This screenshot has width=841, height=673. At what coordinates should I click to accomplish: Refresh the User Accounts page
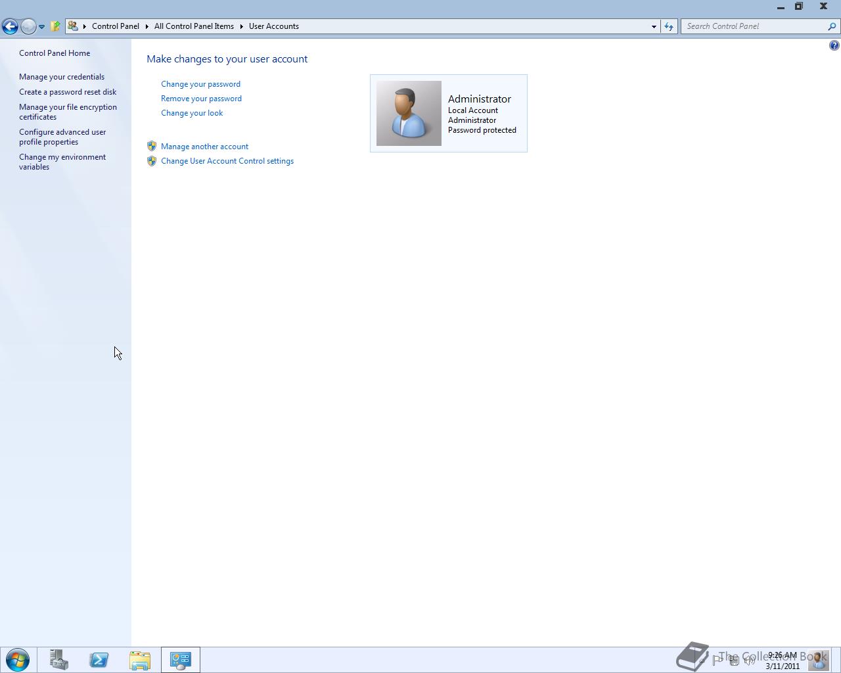tap(669, 26)
